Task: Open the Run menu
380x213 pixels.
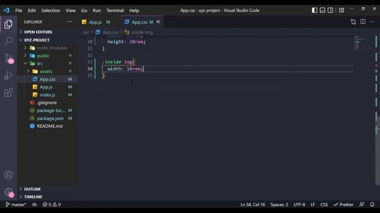Action: [97, 11]
